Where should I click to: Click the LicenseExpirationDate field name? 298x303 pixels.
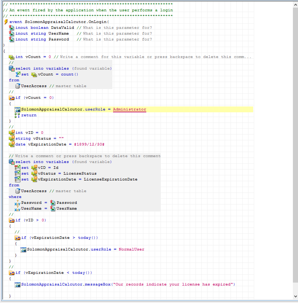pyautogui.click(x=111, y=179)
